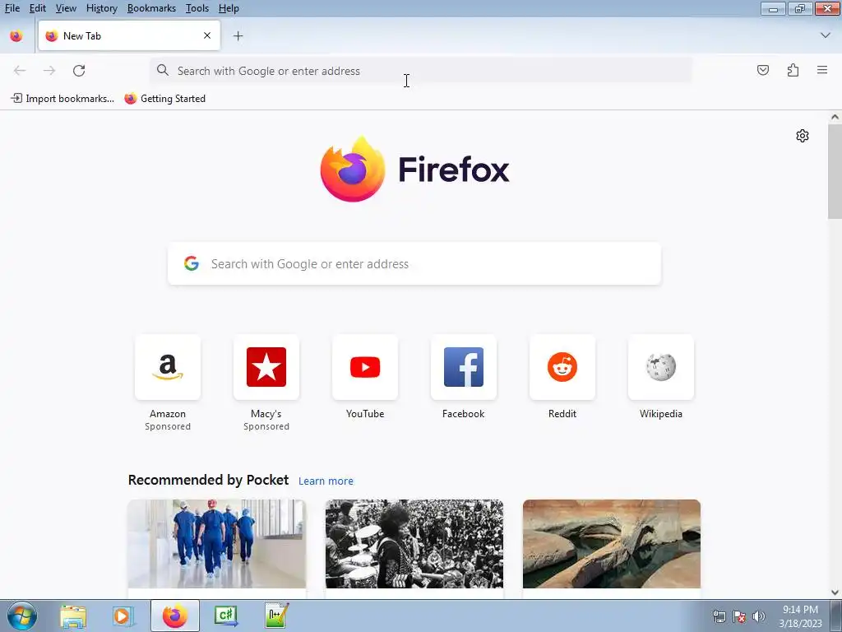Click the Google logo in search box
The height and width of the screenshot is (632, 842).
tap(192, 263)
